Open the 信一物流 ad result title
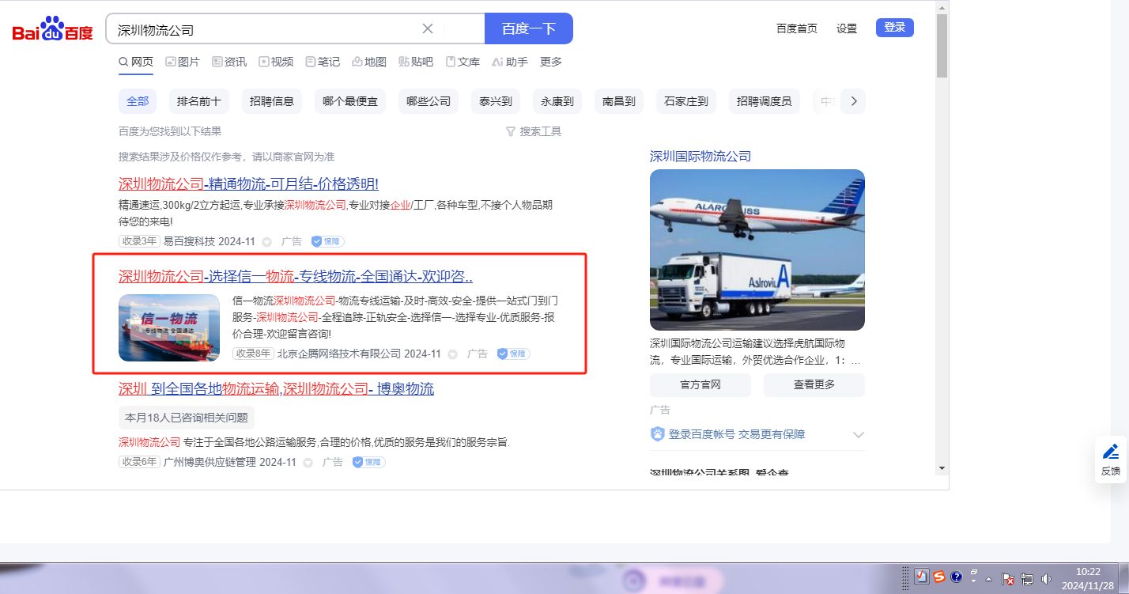Image resolution: width=1129 pixels, height=594 pixels. (296, 277)
